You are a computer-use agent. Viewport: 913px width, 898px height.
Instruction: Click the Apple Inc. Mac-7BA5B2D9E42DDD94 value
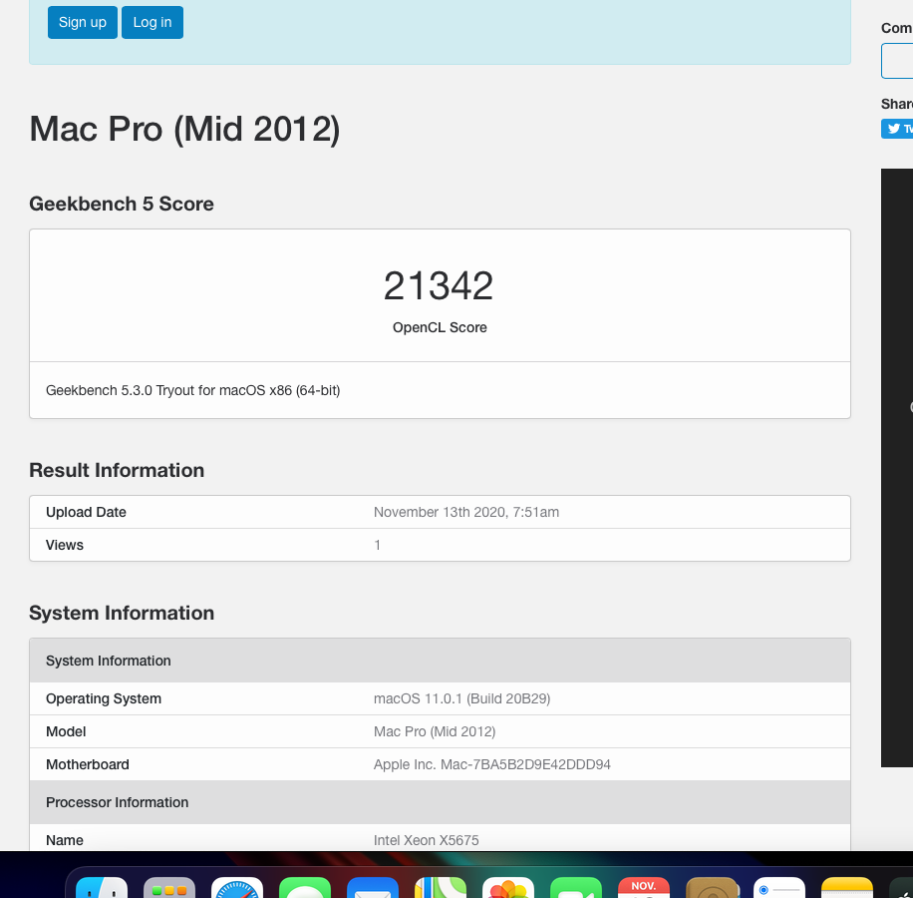492,764
